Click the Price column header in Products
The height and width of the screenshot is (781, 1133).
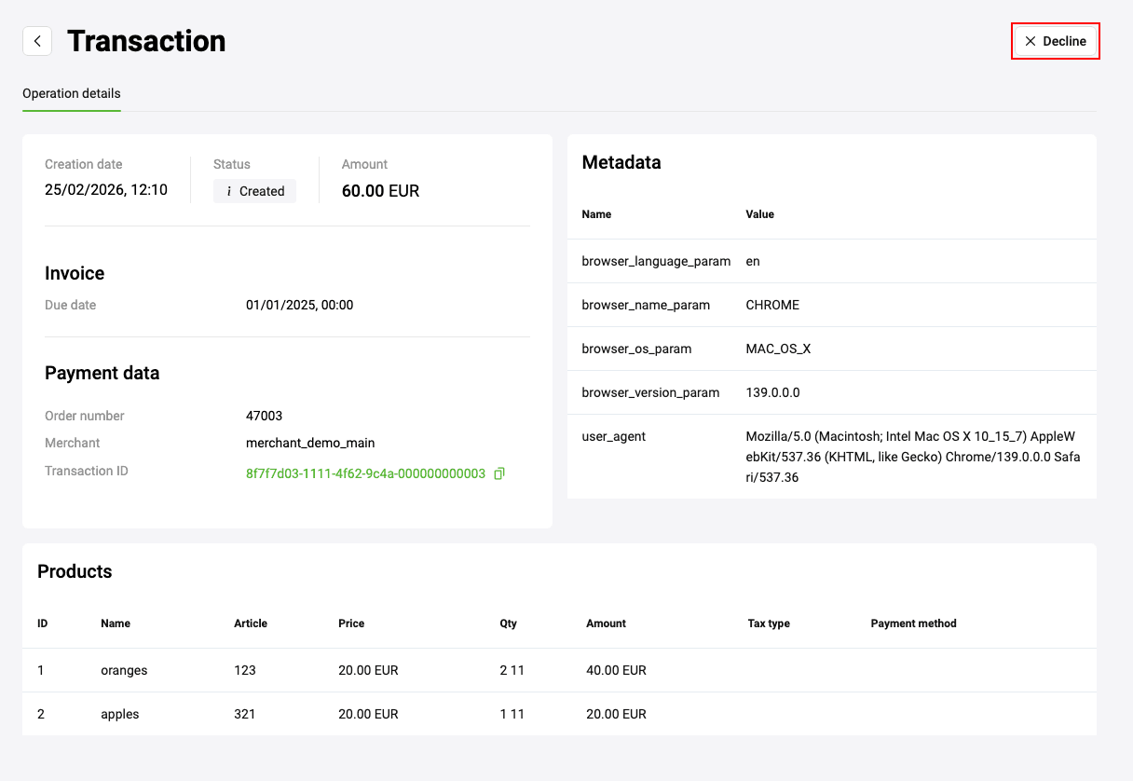pyautogui.click(x=351, y=623)
